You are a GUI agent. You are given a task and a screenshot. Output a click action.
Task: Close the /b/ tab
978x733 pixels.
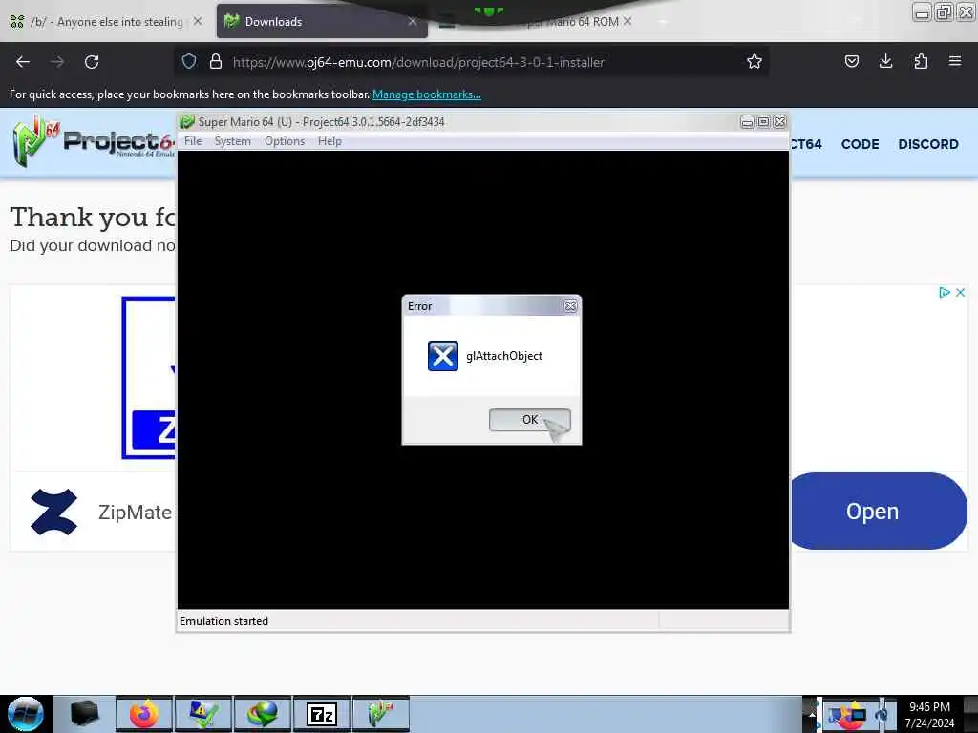point(197,21)
